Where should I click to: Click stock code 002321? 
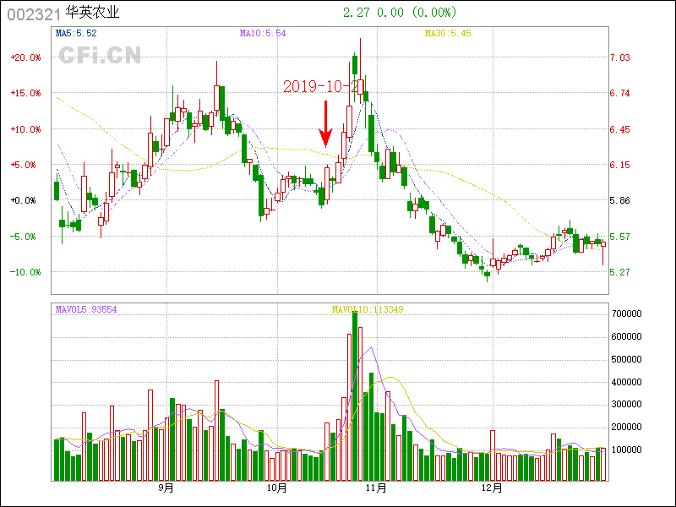[32, 13]
